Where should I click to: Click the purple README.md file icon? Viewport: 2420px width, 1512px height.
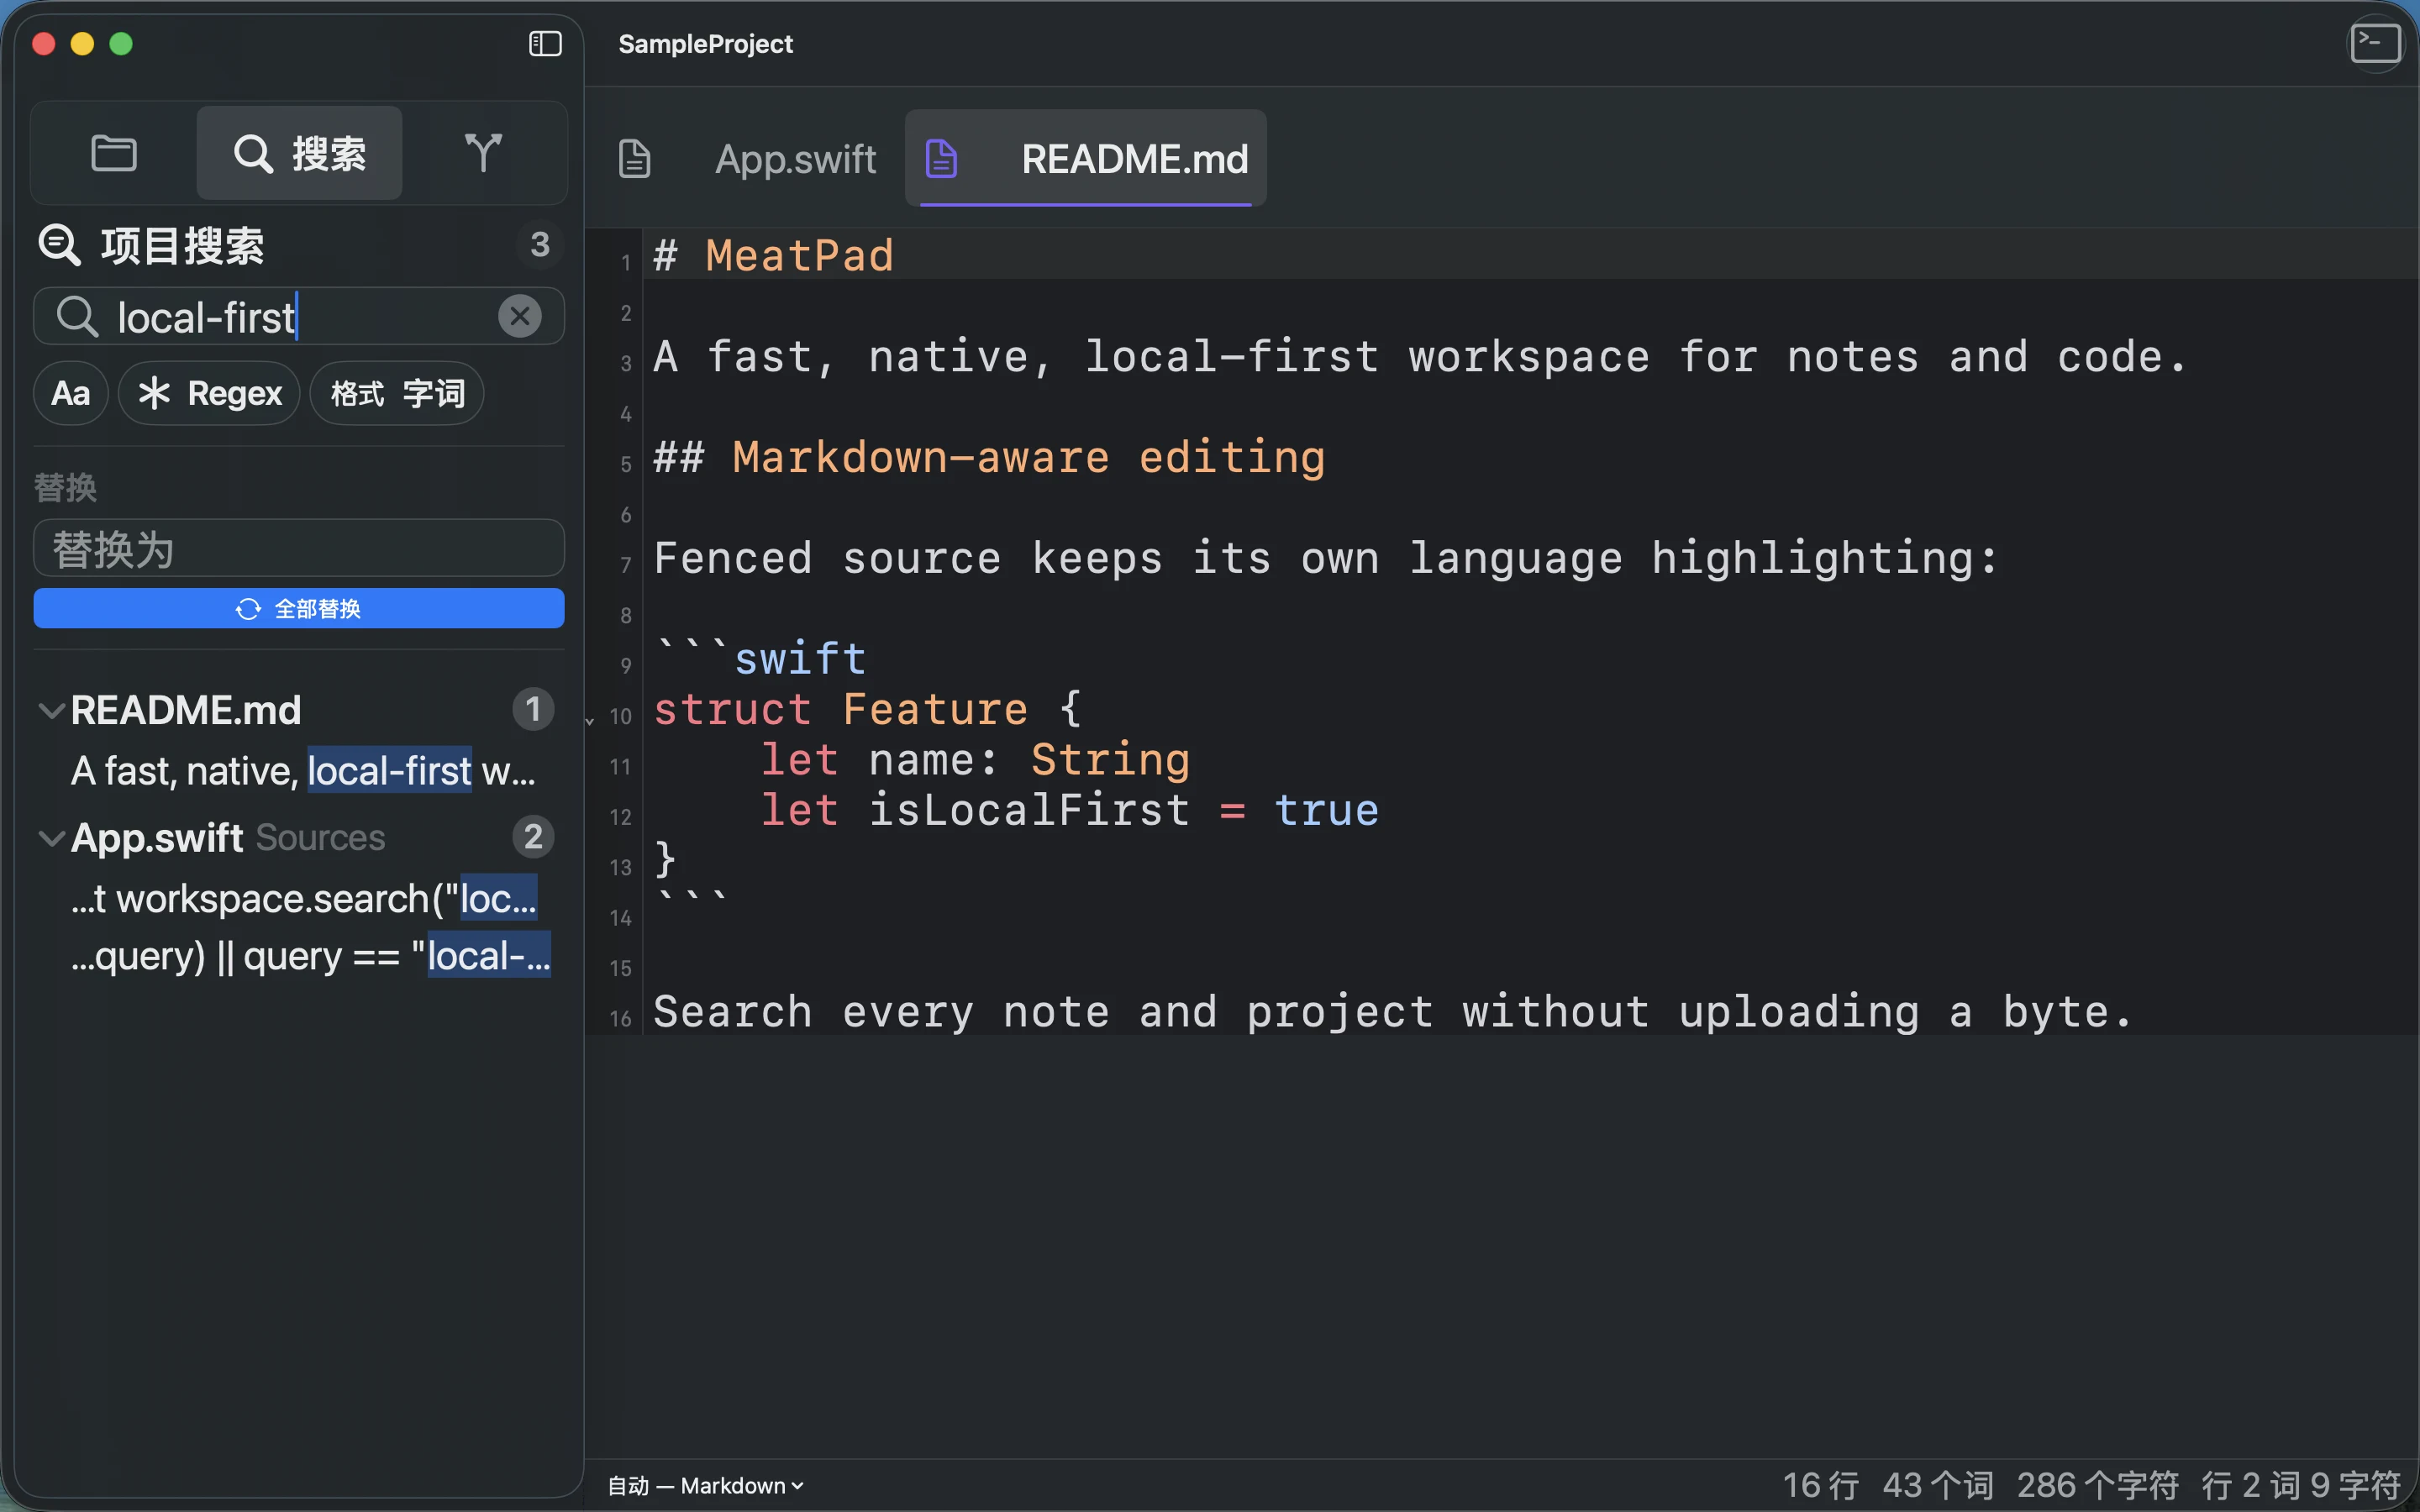pos(941,159)
